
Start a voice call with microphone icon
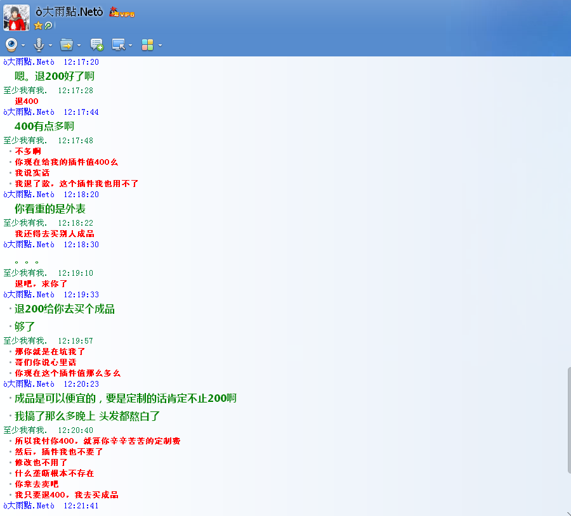tap(39, 45)
